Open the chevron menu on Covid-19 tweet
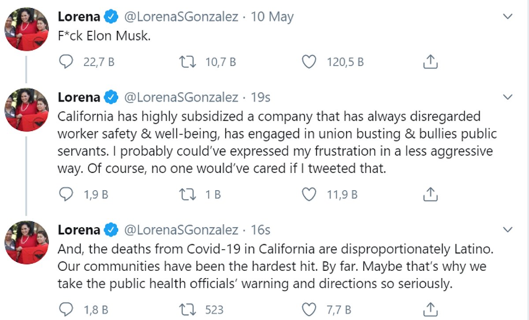Viewport: 529px width, 320px height. point(508,229)
